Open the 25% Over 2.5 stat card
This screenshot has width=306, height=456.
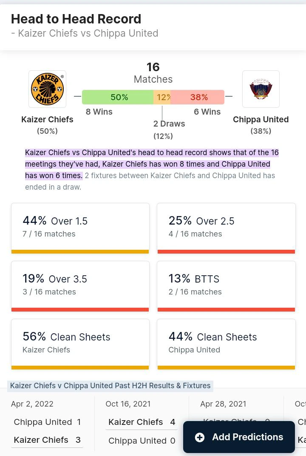click(226, 228)
